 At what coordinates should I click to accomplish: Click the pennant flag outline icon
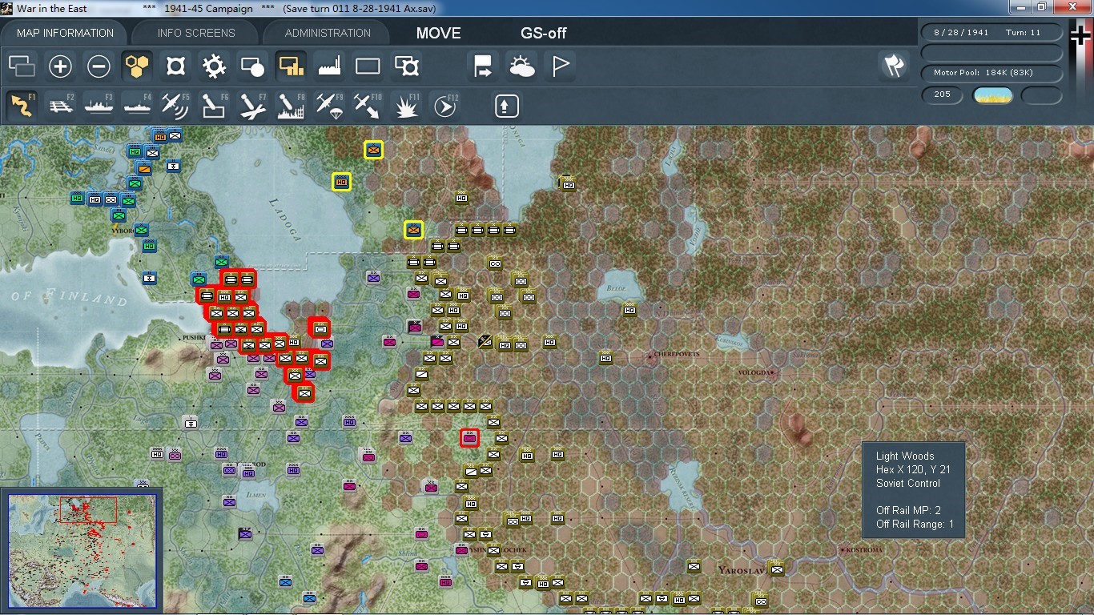click(x=560, y=66)
